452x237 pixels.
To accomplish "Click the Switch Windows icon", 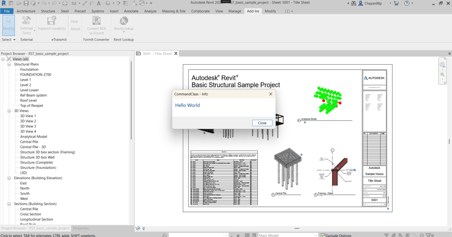I will coord(142,3).
